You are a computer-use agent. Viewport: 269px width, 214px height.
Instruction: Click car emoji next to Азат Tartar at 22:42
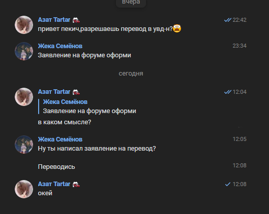click(76, 20)
